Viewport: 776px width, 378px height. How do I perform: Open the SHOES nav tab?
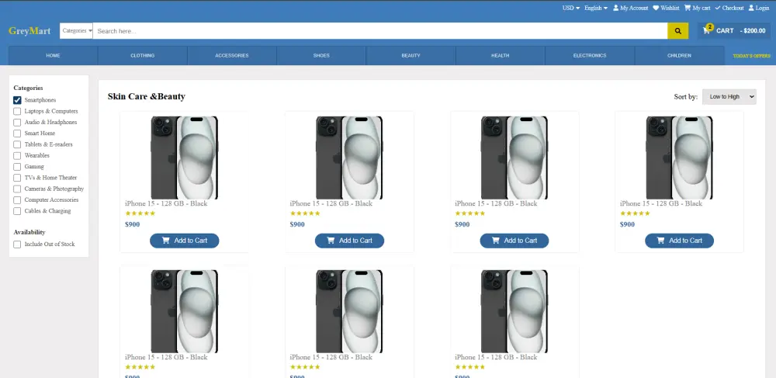[321, 55]
